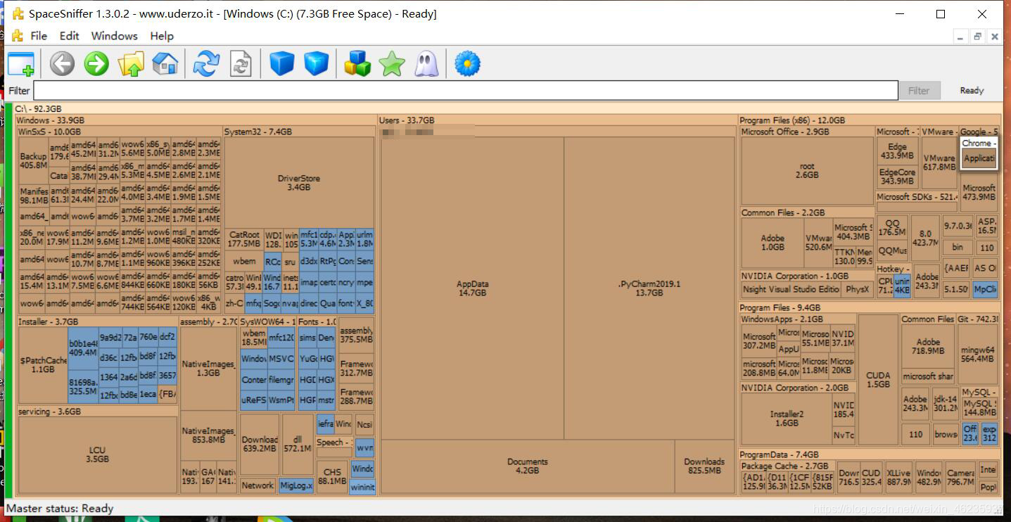Select the mingw64 564.4MB block
The width and height of the screenshot is (1011, 522).
click(x=977, y=354)
